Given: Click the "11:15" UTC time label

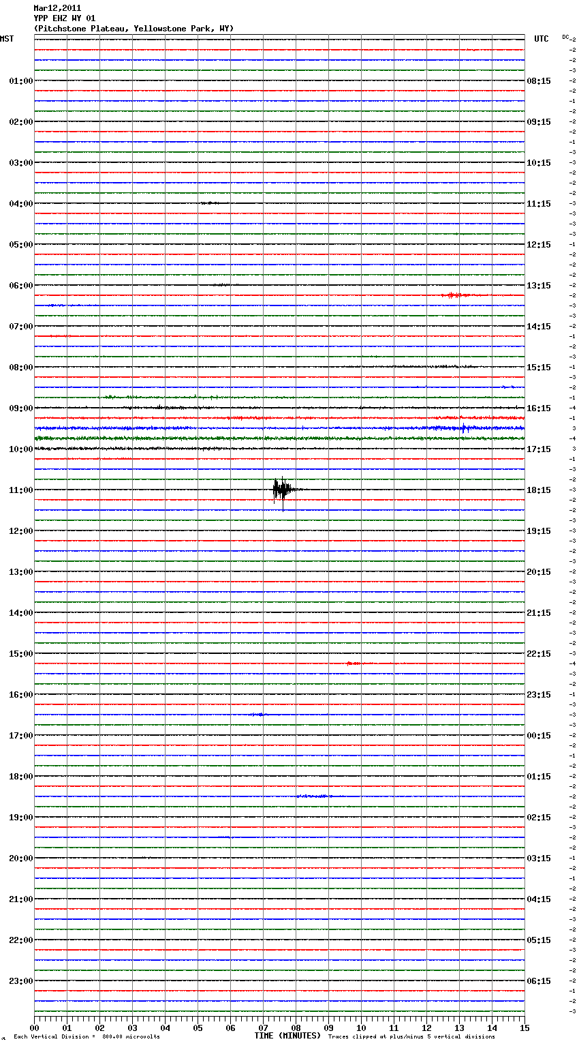Looking at the screenshot, I should (x=539, y=204).
